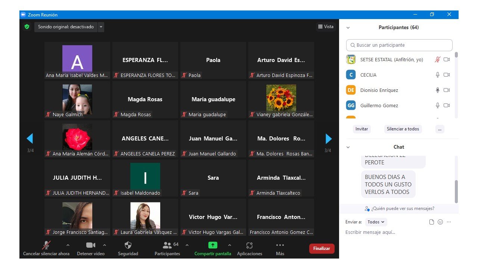Image resolution: width=478 pixels, height=269 pixels.
Task: Collapse the Participantes panel chevron
Action: [348, 28]
